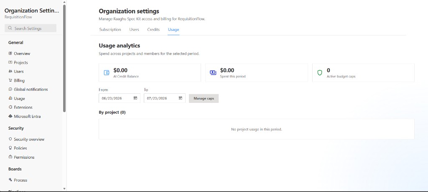Click the RequisitionFlow organization name in the sidebar
Viewport: 428px width, 192px height.
coord(18,17)
